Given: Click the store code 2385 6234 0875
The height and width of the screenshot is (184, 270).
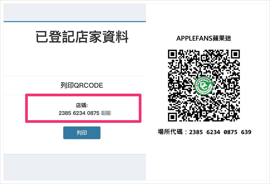Looking at the screenshot, I should point(79,113).
